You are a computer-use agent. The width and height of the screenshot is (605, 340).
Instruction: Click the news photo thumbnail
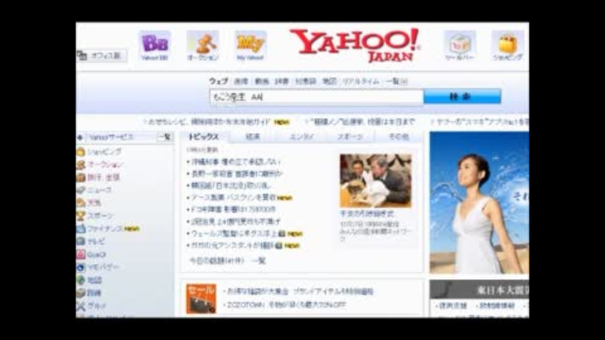pos(376,181)
